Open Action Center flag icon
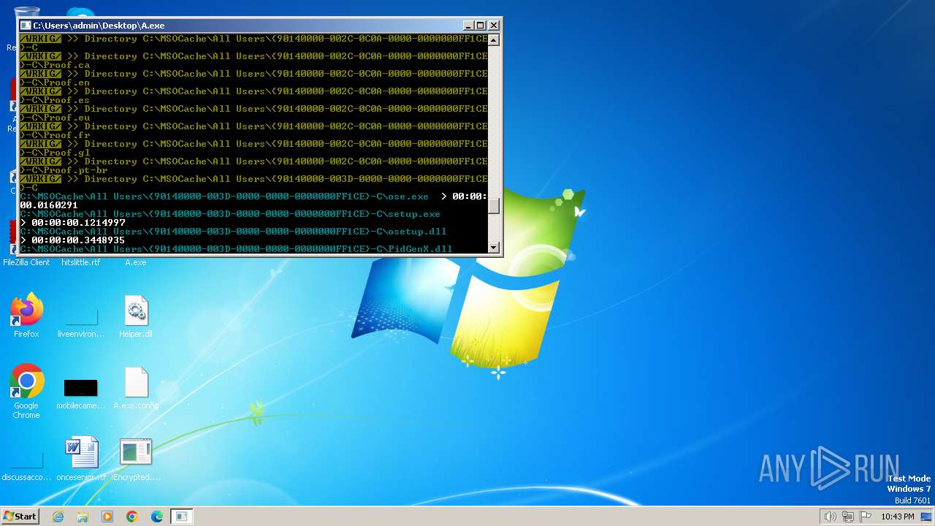This screenshot has height=526, width=935. [866, 517]
